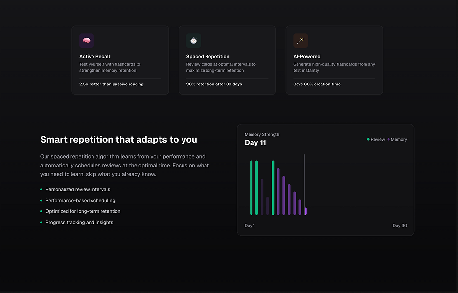Viewport: 458px width, 293px height.
Task: Click the brain icon on Active Recall card
Action: (x=87, y=41)
